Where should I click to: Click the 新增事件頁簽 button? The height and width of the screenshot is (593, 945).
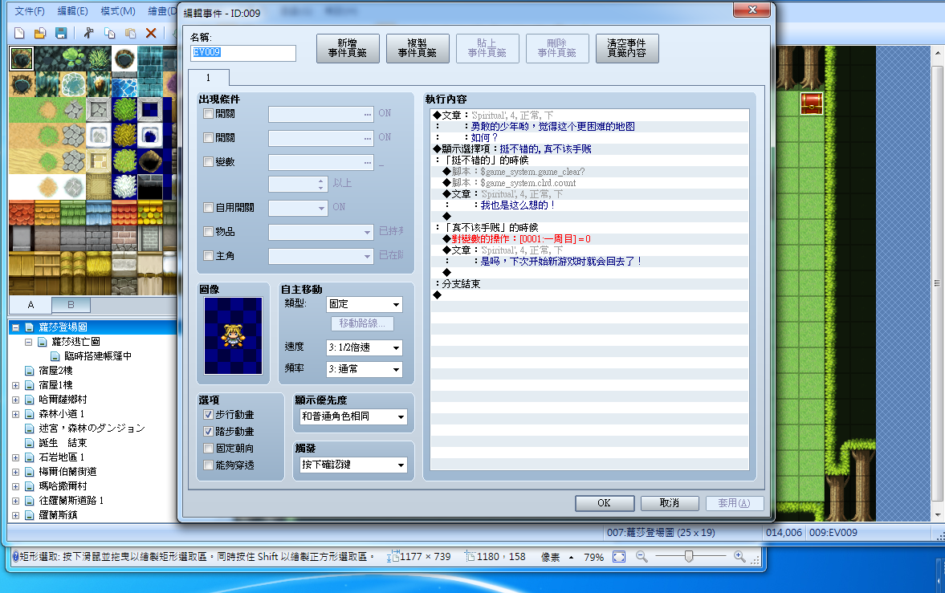pos(348,48)
